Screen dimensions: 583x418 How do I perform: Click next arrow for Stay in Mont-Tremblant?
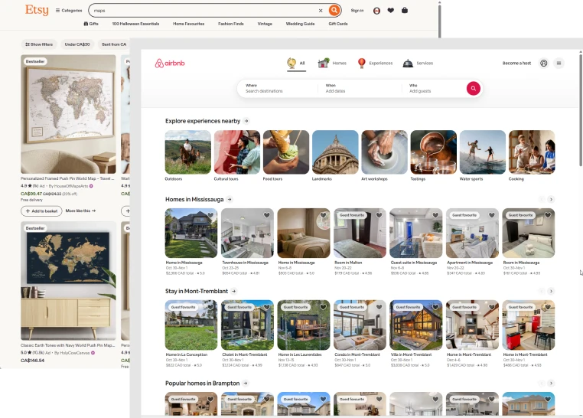tap(551, 291)
